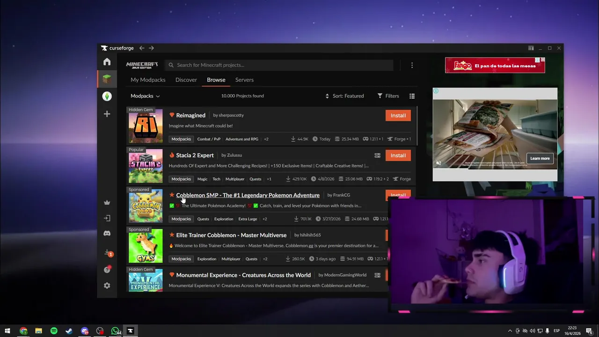Viewport: 599px width, 337px height.
Task: Open the Filters panel
Action: tap(388, 96)
